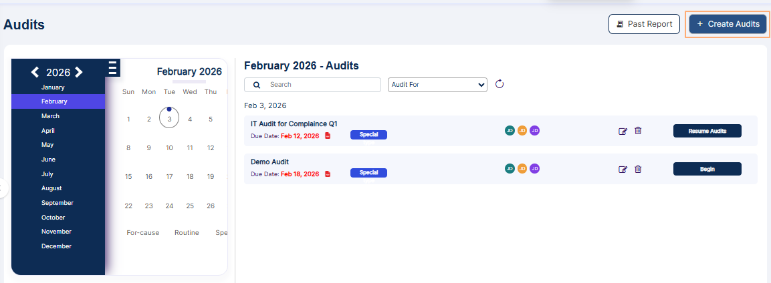Click orange JD avatar on IT Audit row
Screen dimensions: 771x283
tap(522, 130)
